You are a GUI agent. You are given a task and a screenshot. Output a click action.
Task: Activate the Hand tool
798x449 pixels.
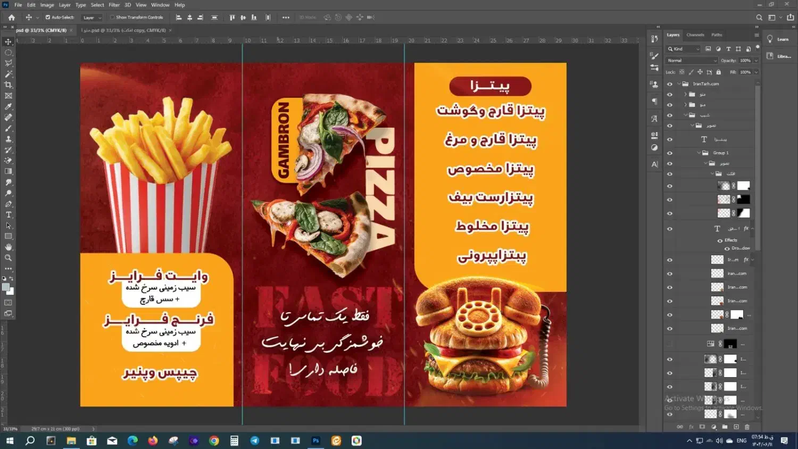click(9, 247)
